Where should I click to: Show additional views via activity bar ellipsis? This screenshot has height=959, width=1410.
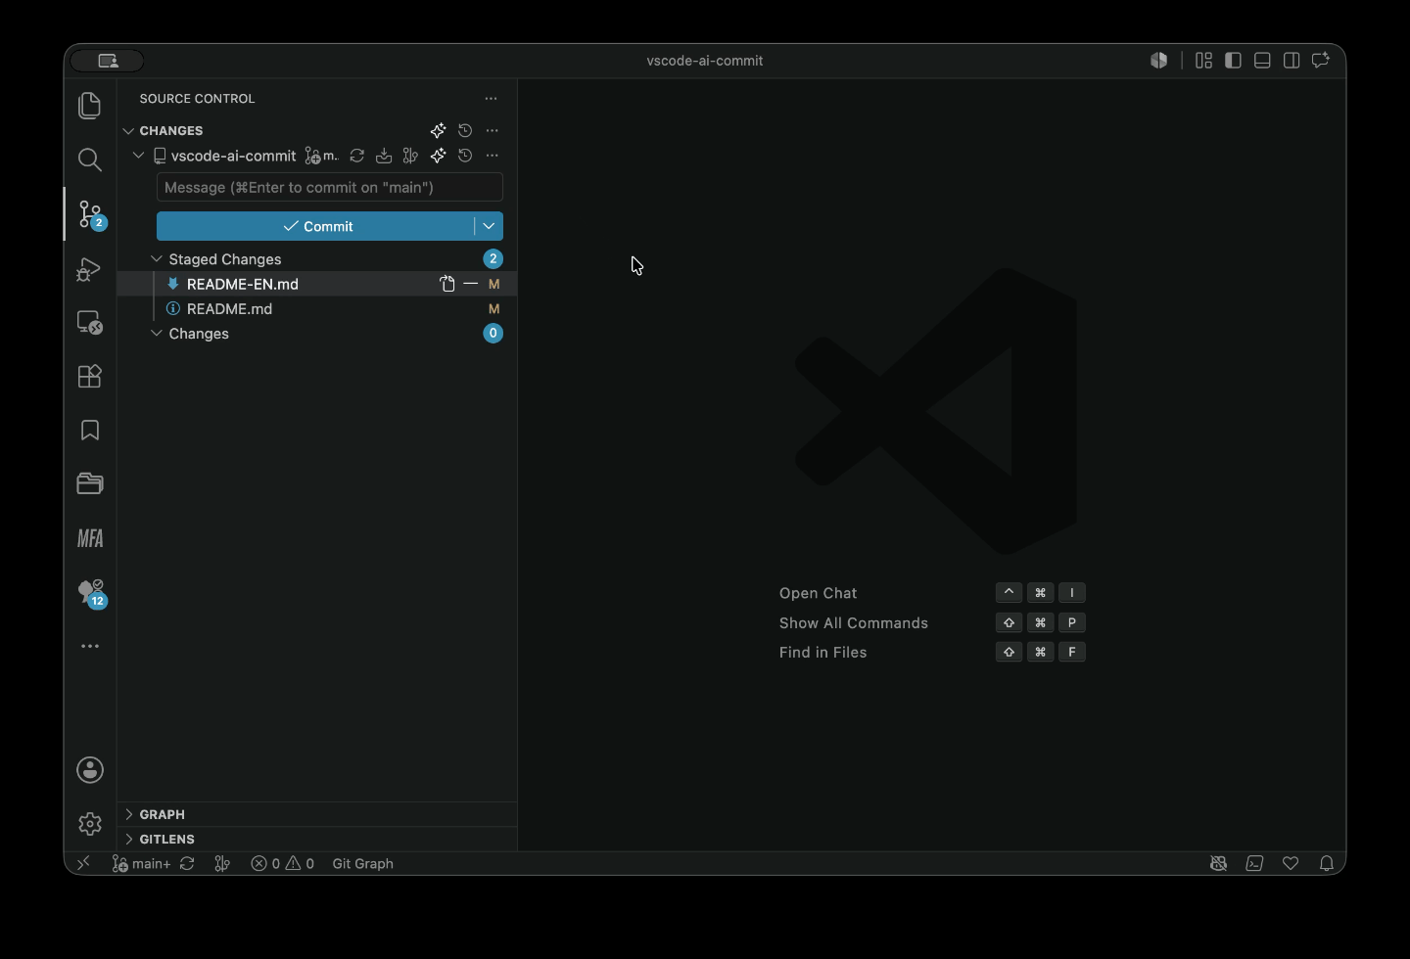[90, 646]
